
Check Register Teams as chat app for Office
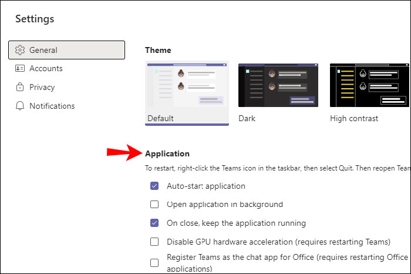tap(154, 263)
